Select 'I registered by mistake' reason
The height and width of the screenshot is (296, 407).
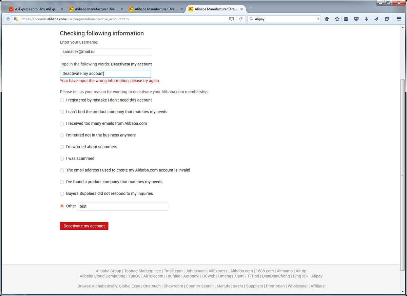62,100
